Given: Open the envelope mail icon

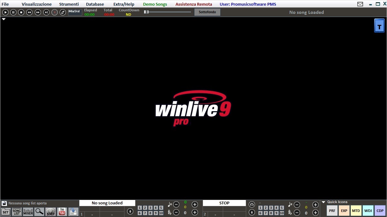Looking at the screenshot, I should (x=360, y=4).
